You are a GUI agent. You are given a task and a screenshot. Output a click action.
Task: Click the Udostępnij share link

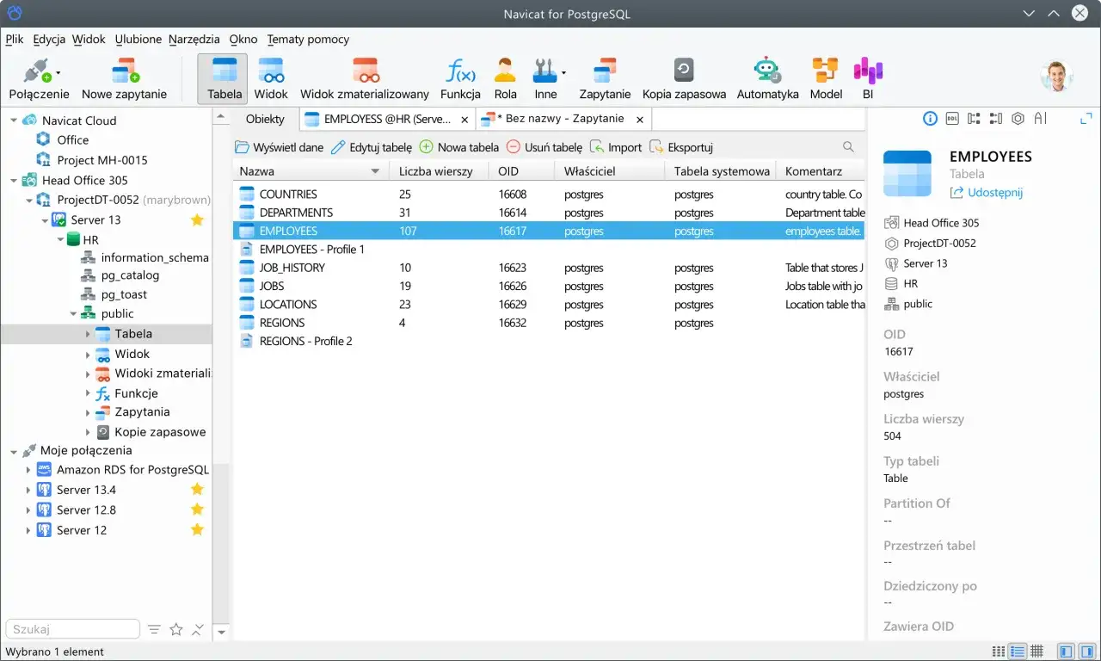point(987,193)
